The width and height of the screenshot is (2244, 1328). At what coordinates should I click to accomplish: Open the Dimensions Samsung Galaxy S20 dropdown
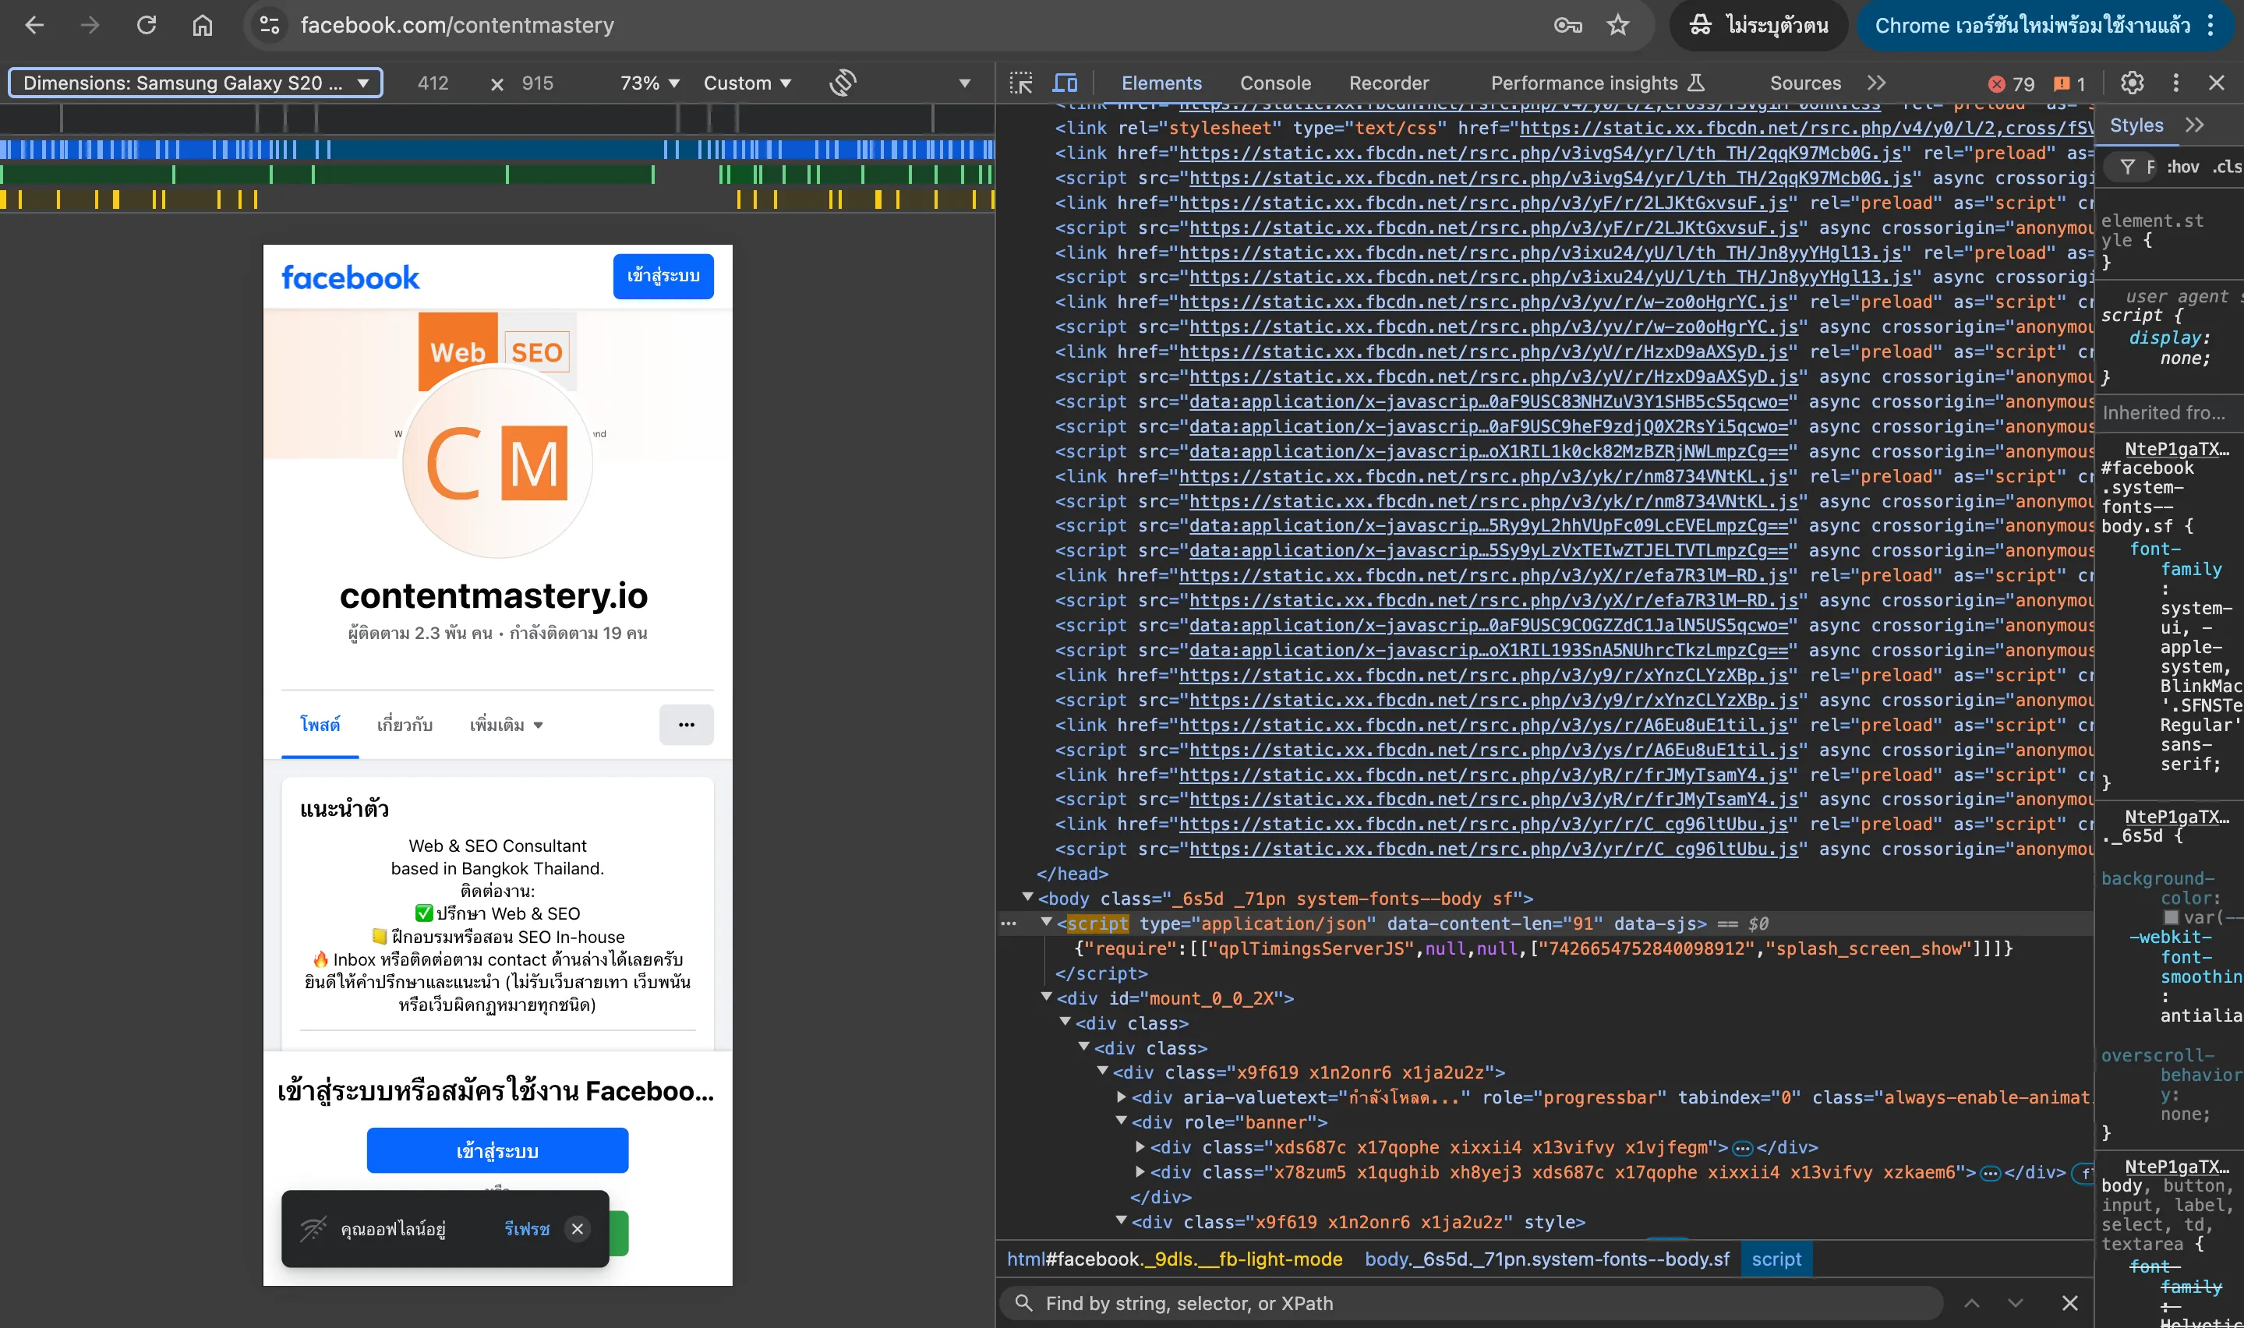coord(195,83)
